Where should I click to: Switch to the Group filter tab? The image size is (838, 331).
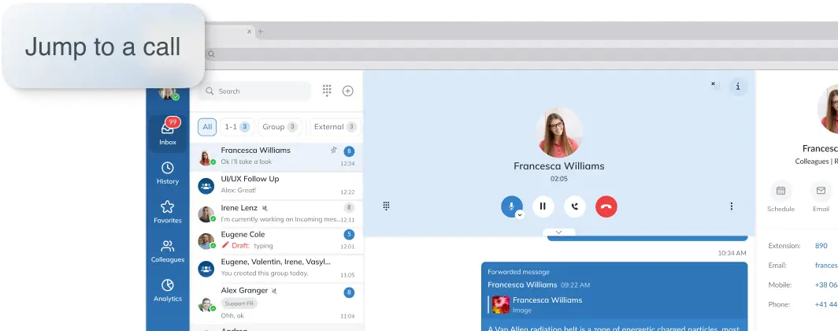[280, 127]
